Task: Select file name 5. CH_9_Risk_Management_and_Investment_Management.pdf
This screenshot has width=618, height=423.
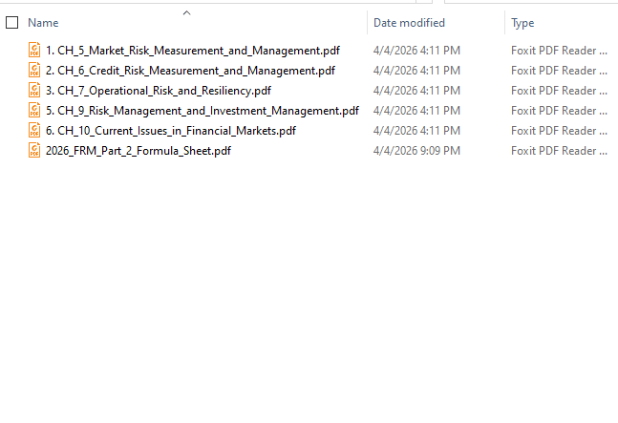Action: tap(202, 110)
